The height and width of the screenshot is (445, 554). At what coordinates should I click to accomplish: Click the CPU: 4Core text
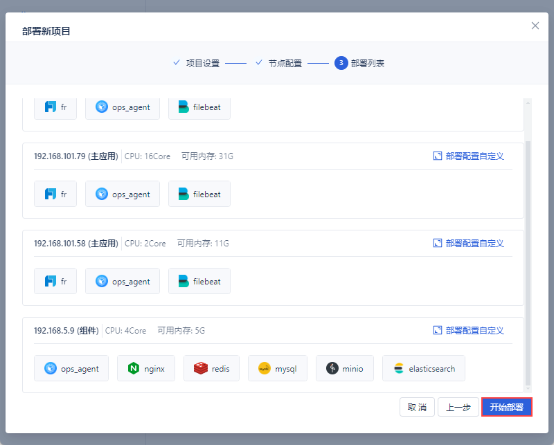[x=125, y=331]
